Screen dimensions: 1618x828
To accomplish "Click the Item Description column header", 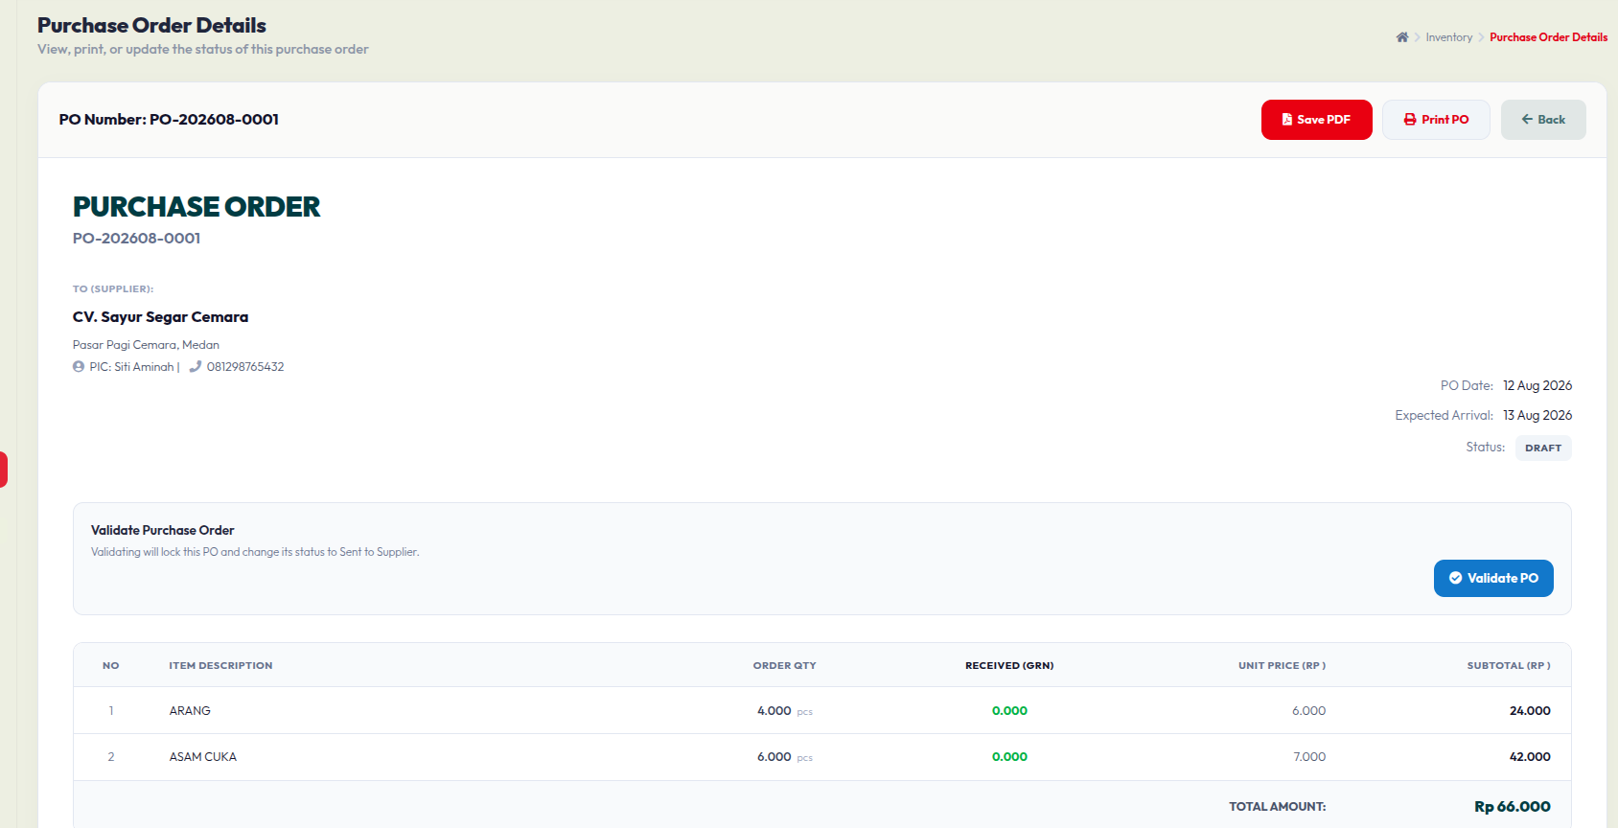I will click(220, 665).
